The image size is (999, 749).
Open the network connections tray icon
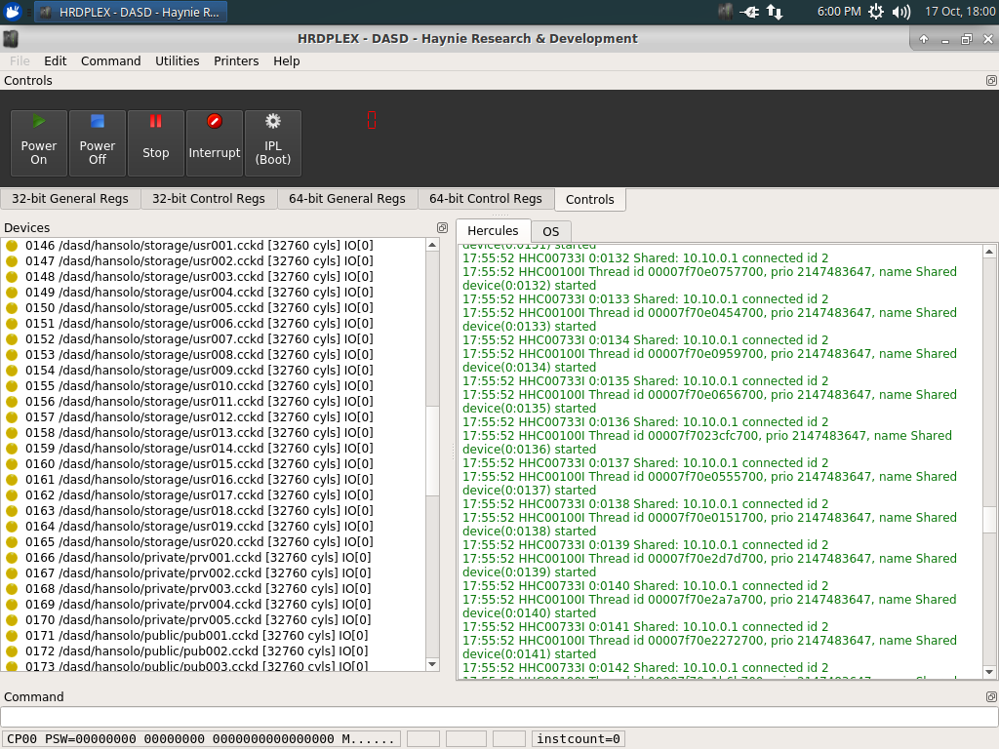775,12
